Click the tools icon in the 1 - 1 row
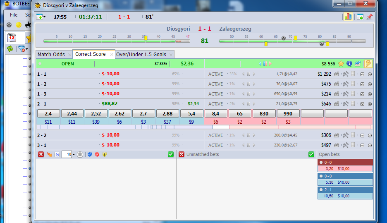This screenshot has height=223, width=387. 345,74
